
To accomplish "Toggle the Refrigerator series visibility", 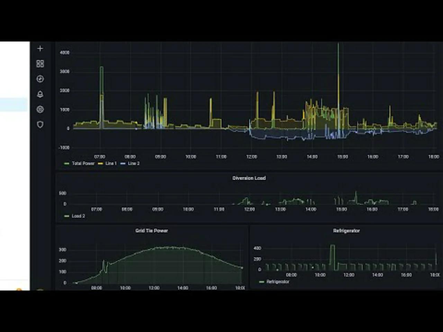I will pyautogui.click(x=277, y=282).
